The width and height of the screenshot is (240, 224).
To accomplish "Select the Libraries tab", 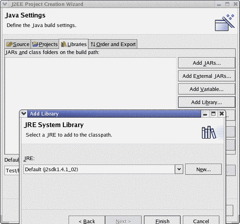I will pos(73,44).
